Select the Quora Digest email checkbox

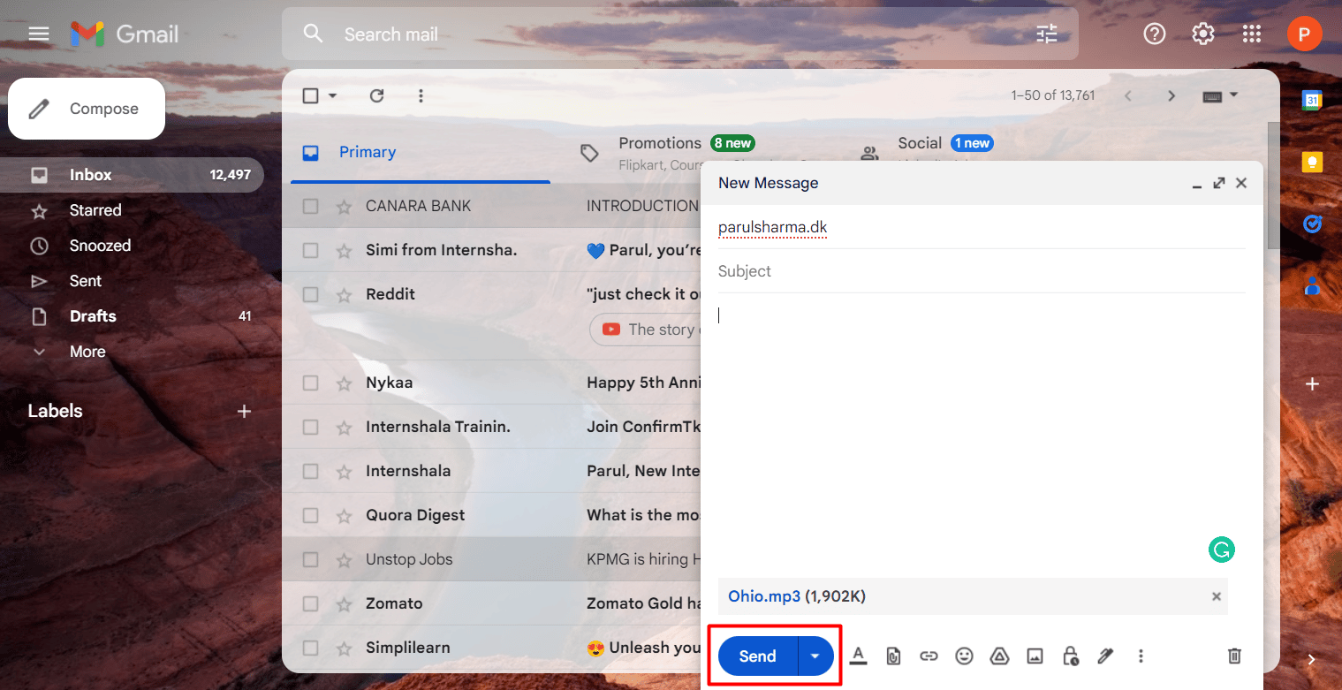(x=310, y=515)
